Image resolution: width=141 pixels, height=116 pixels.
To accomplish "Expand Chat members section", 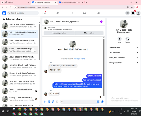I will click(x=124, y=53).
